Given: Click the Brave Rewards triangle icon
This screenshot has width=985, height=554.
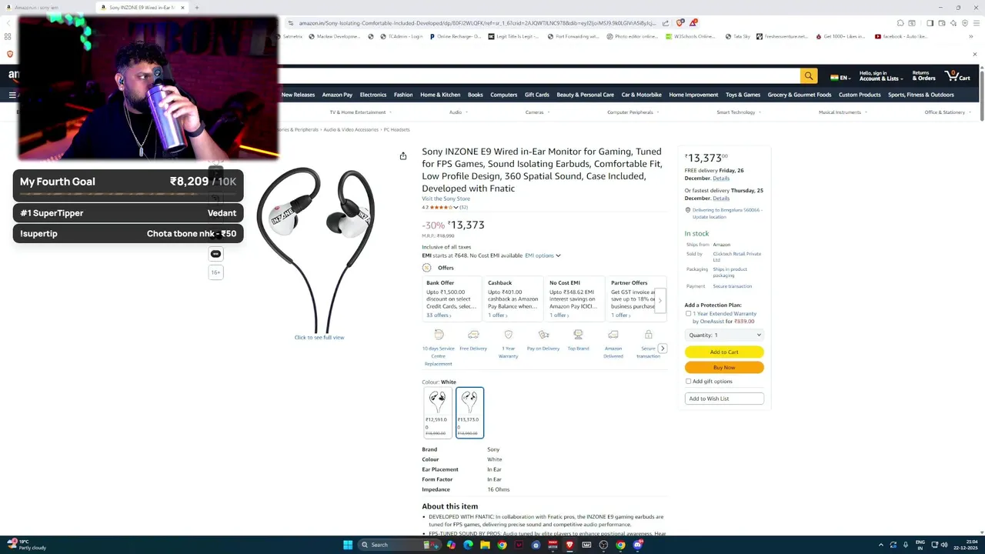Looking at the screenshot, I should 693,23.
